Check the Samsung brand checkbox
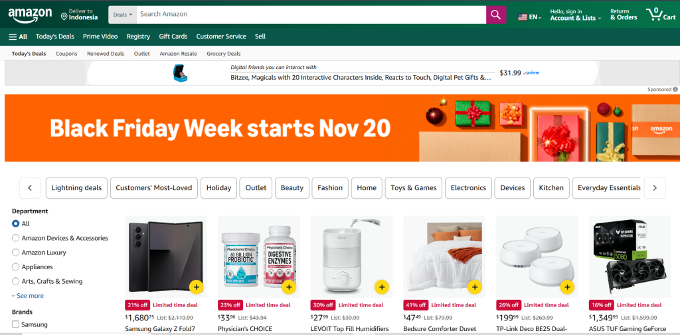Image resolution: width=680 pixels, height=335 pixels. tap(16, 324)
